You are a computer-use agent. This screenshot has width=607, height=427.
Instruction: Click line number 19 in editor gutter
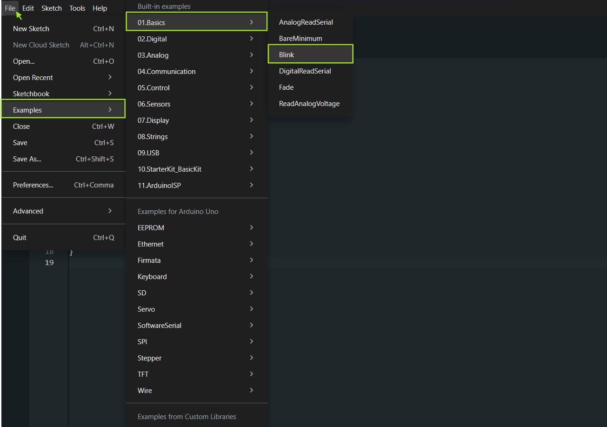click(x=49, y=263)
